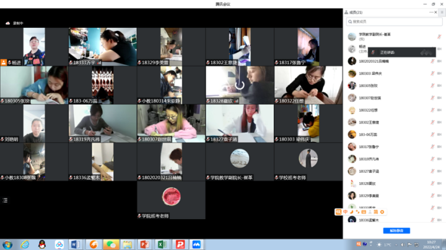The width and height of the screenshot is (446, 250).
Task: Click the weather sun icon in system tray
Action: coord(379,244)
